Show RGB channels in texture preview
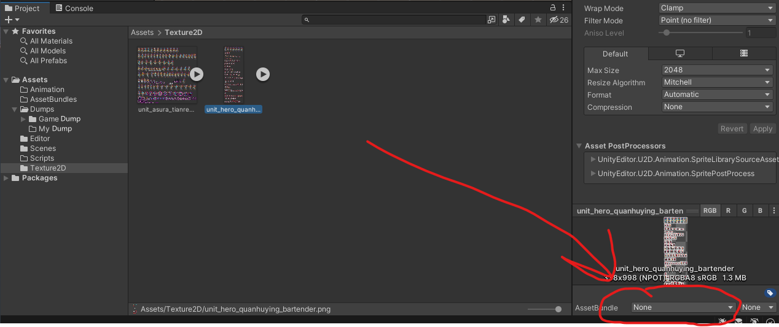 coord(710,210)
